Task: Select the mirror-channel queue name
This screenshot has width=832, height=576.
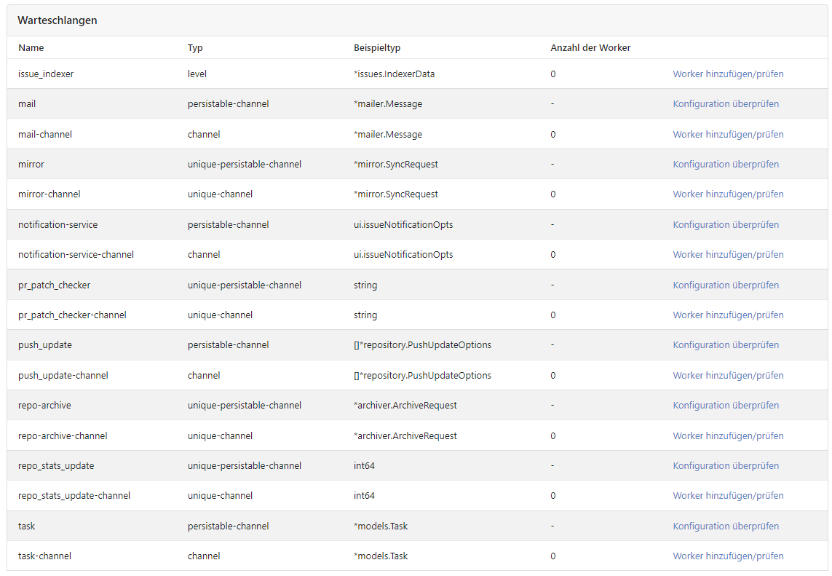Action: point(49,194)
